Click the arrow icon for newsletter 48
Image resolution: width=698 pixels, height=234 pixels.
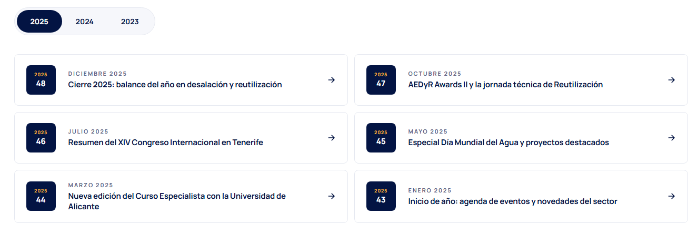click(331, 80)
